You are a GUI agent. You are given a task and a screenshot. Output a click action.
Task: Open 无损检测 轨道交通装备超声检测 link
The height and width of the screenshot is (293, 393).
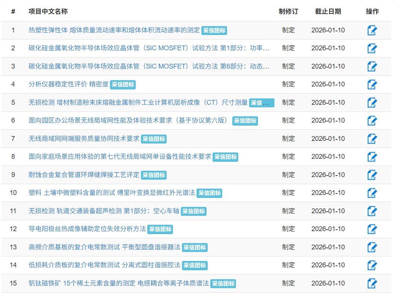[104, 211]
